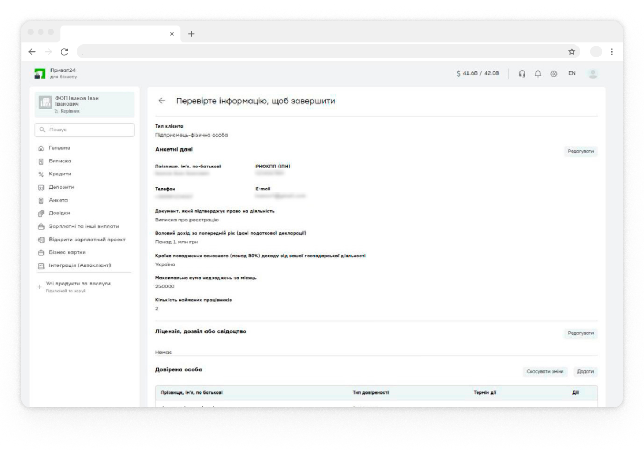Click the Privat24 logo icon

pyautogui.click(x=40, y=74)
